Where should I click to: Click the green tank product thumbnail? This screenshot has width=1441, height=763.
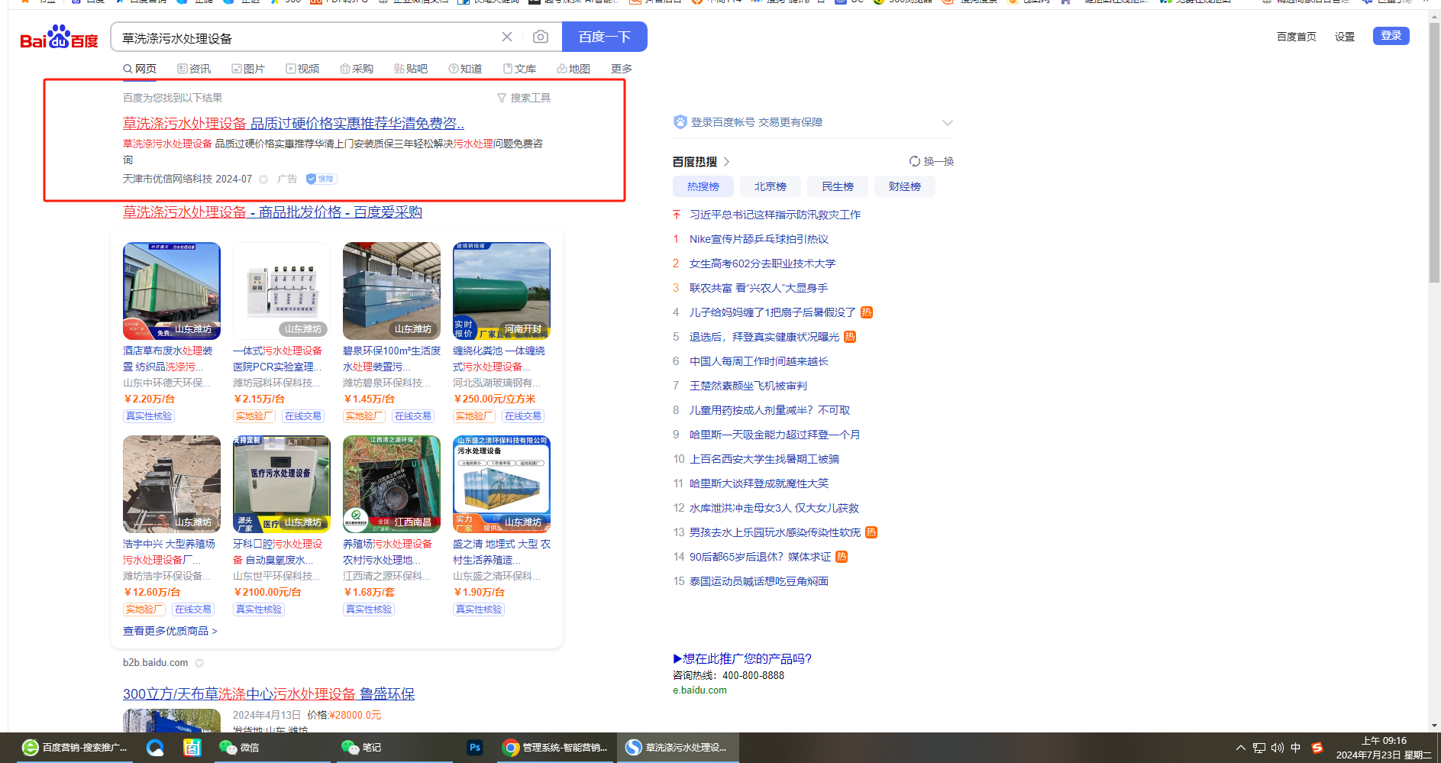(501, 290)
